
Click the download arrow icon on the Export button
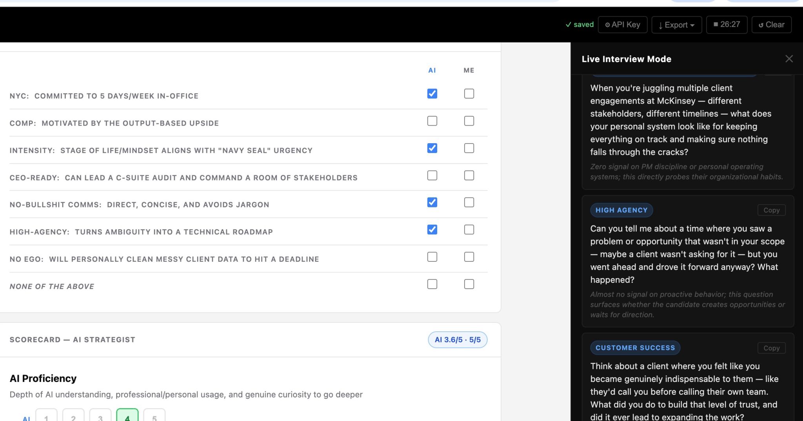click(x=661, y=25)
